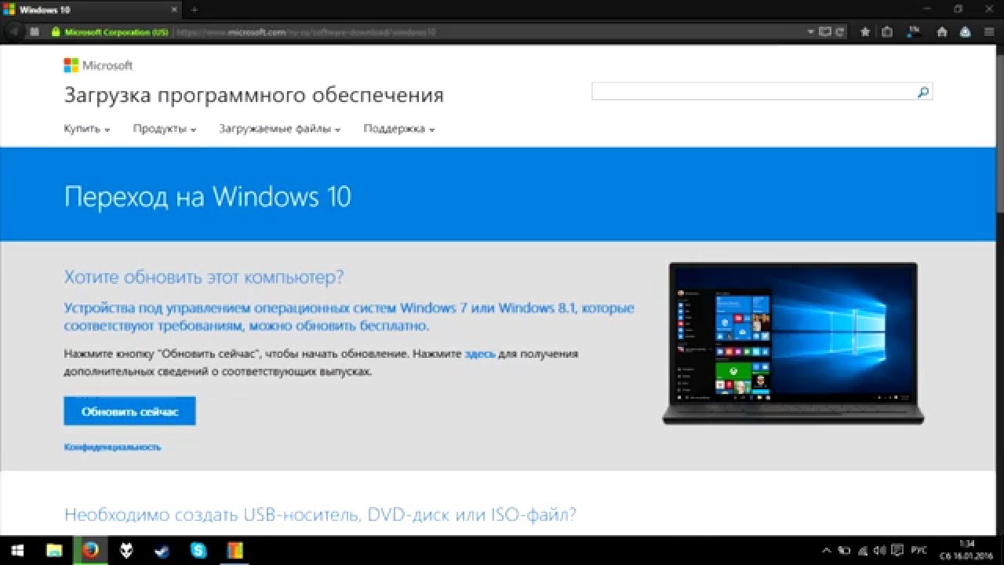Viewport: 1004px width, 565px height.
Task: Open the volume control in system tray
Action: pyautogui.click(x=879, y=550)
